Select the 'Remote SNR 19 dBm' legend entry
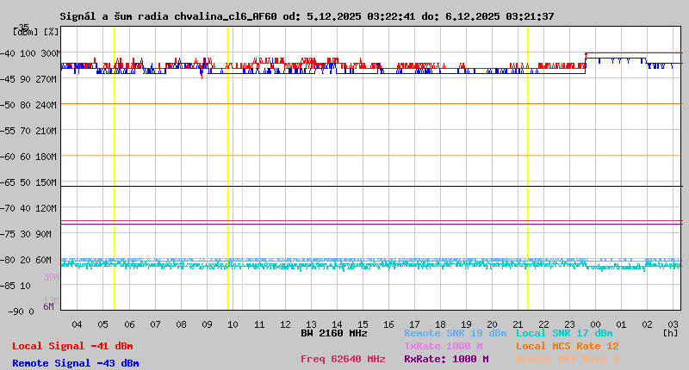Screen dimensions: 689x370 (x=455, y=333)
